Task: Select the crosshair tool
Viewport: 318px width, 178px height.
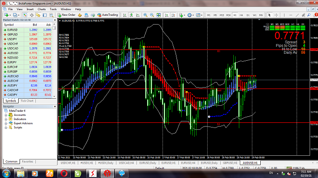Action: click(x=276, y=15)
